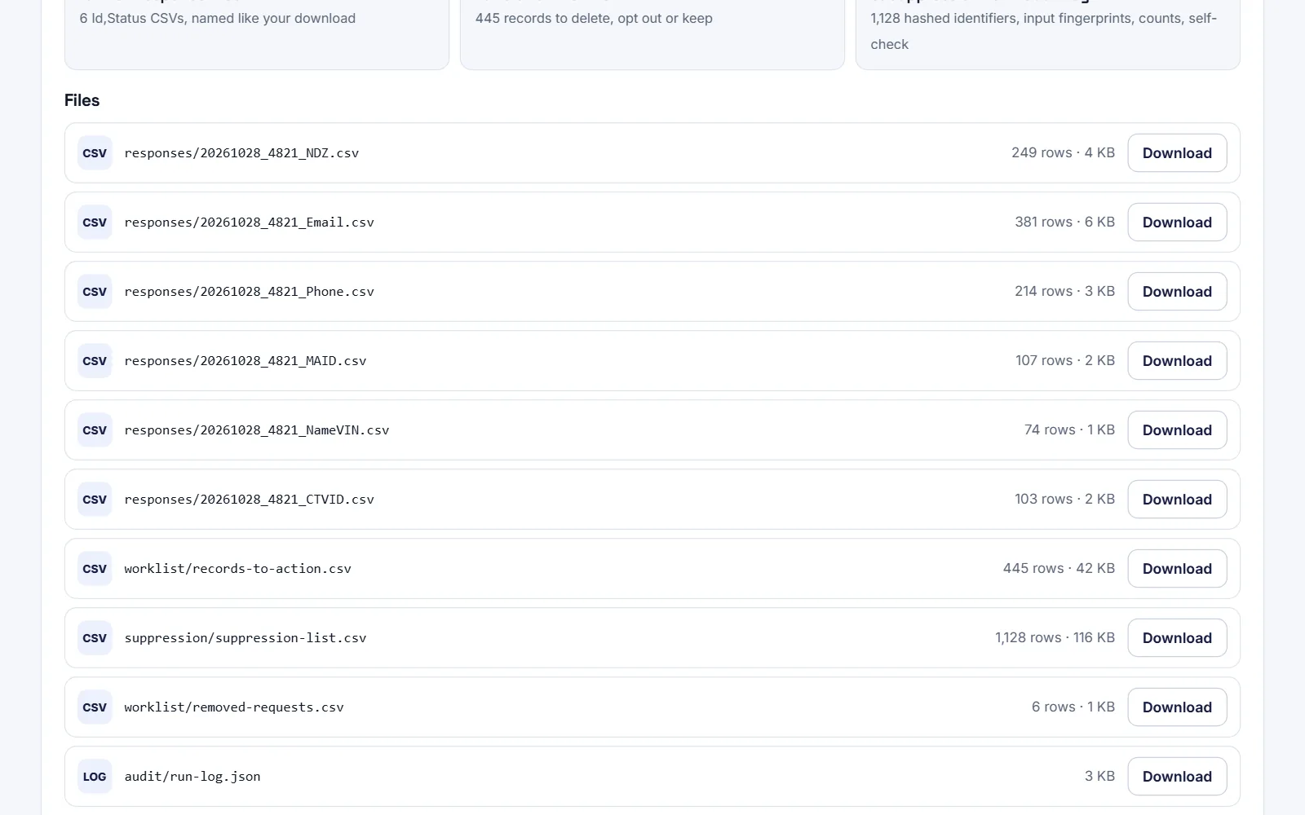Viewport: 1305px width, 815px height.
Task: Click CSV badge of NameVIN.csv row
Action: pos(95,430)
